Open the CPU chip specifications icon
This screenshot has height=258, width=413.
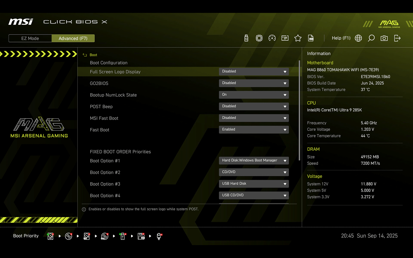(259, 38)
